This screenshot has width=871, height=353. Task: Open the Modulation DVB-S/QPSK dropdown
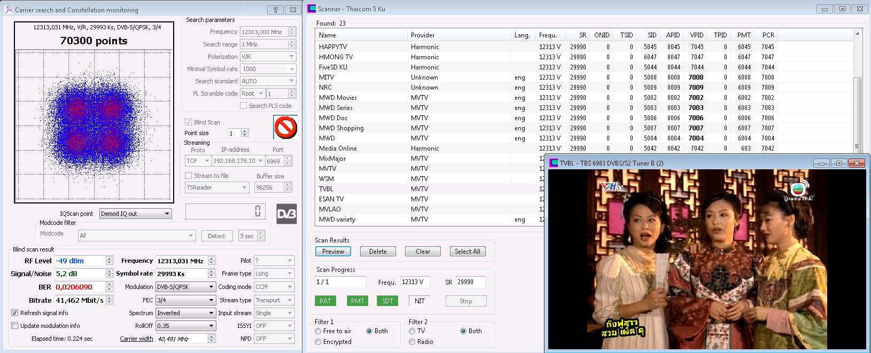point(185,287)
